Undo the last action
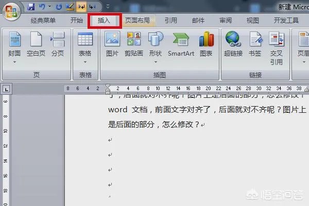 click(x=42, y=7)
